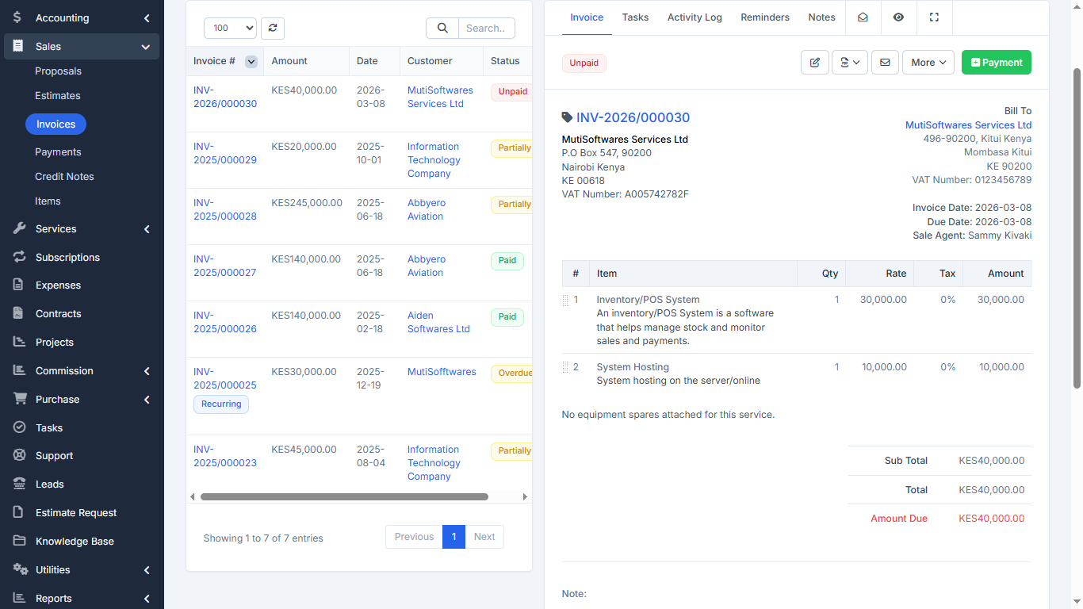Click the Support lifebuoy icon

tap(19, 455)
